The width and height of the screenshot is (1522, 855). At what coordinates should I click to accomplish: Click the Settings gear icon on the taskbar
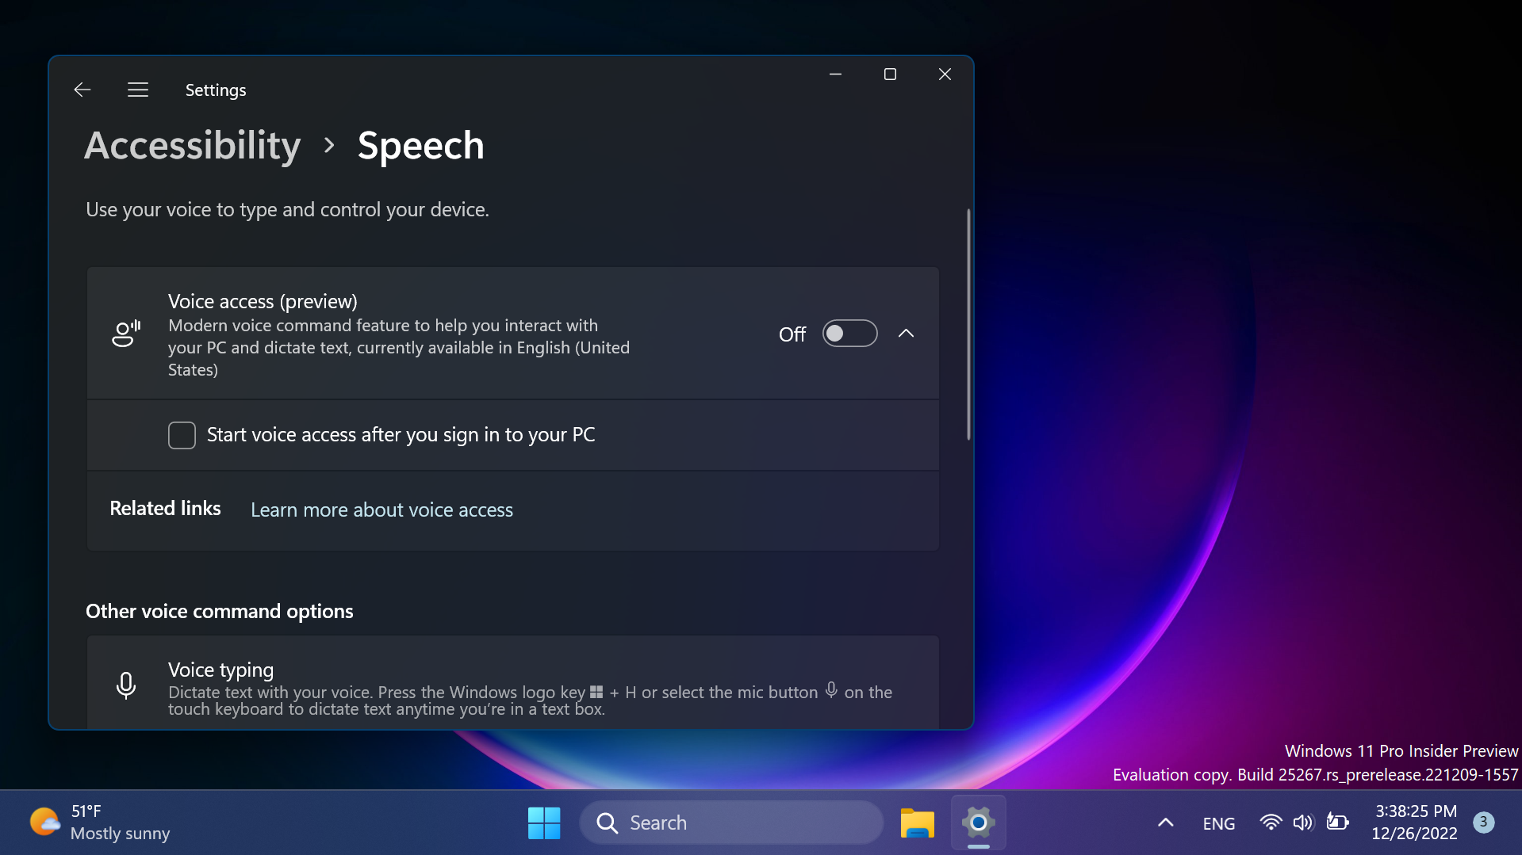(x=977, y=823)
